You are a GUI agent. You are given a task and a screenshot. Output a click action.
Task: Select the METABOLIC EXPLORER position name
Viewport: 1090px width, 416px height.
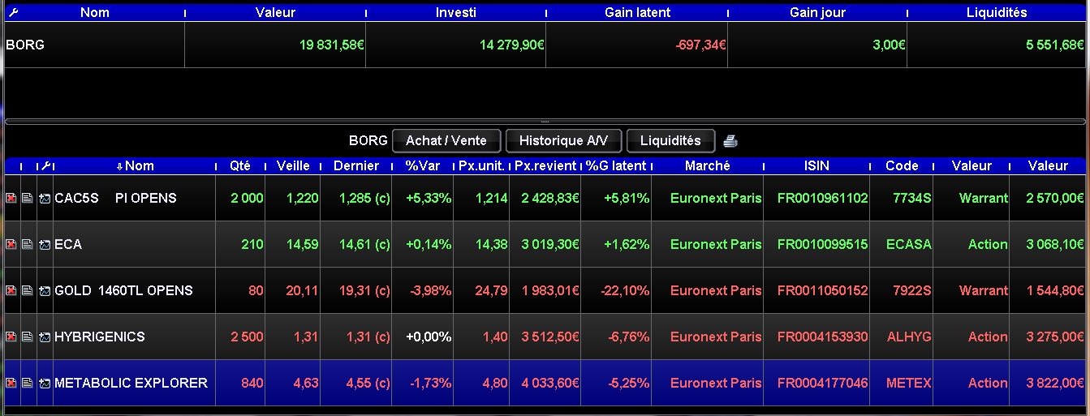[x=131, y=383]
